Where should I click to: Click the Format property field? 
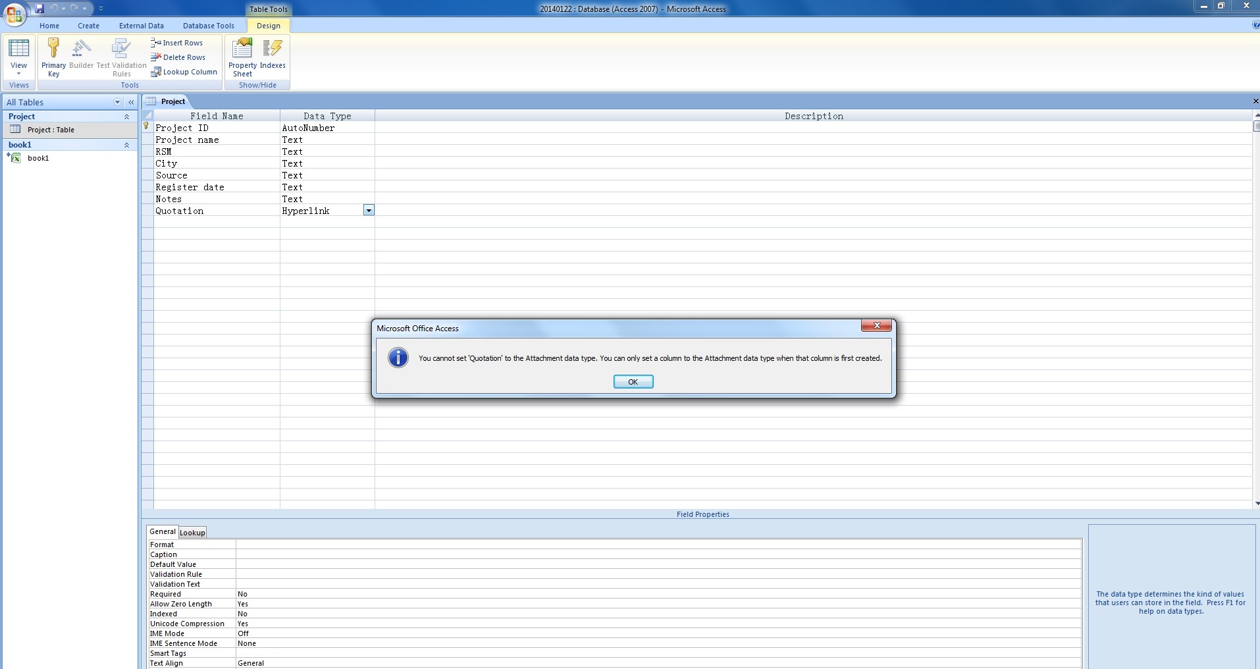[658, 545]
